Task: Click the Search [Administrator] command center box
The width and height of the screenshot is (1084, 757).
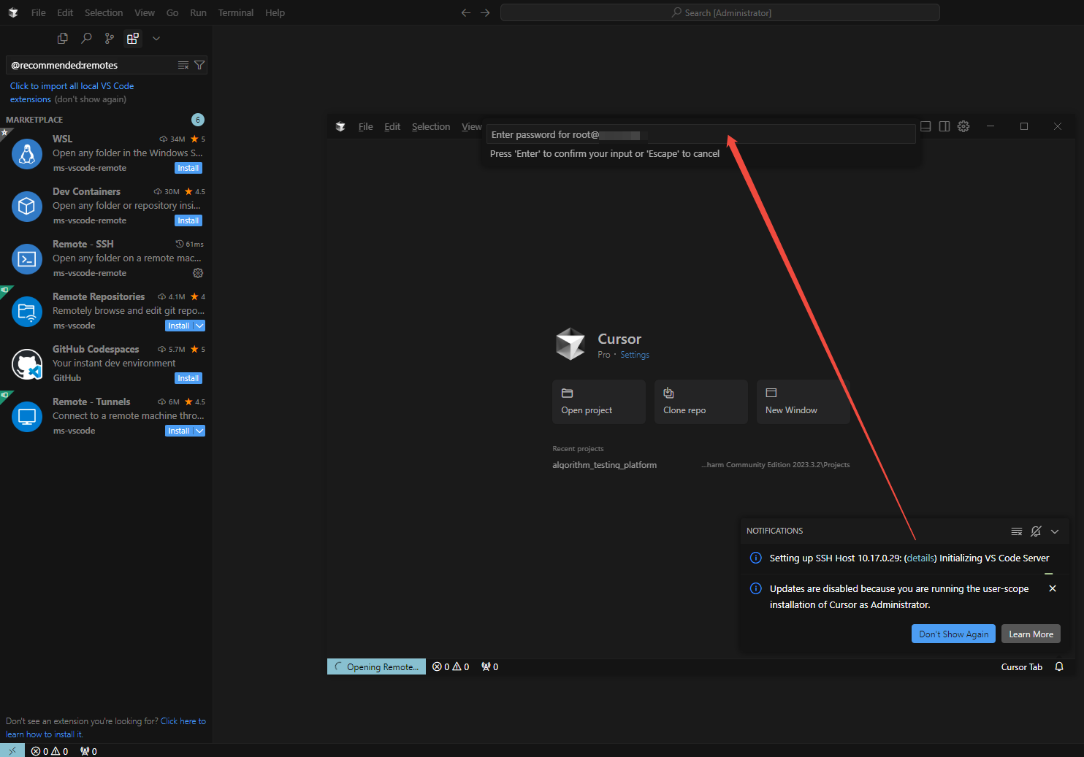Action: [720, 12]
